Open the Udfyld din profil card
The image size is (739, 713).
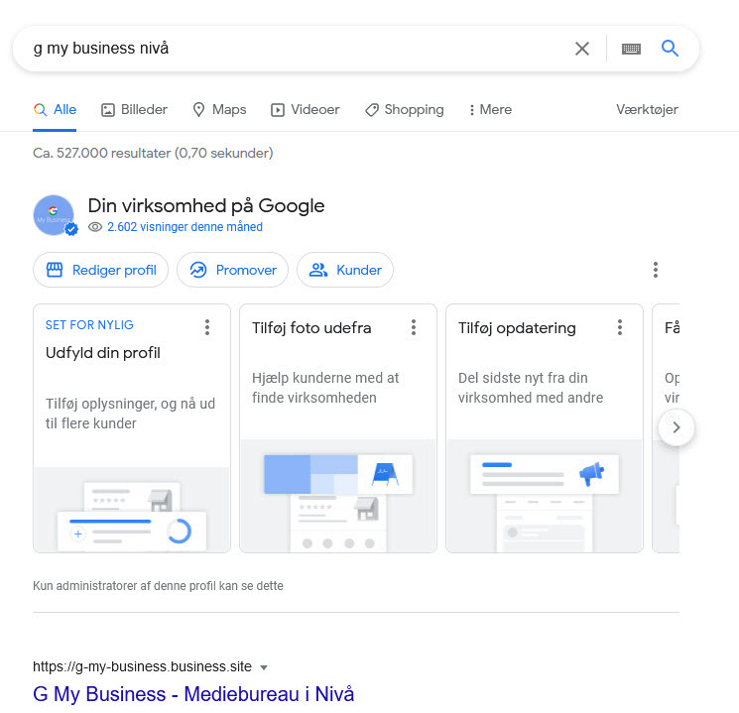132,428
